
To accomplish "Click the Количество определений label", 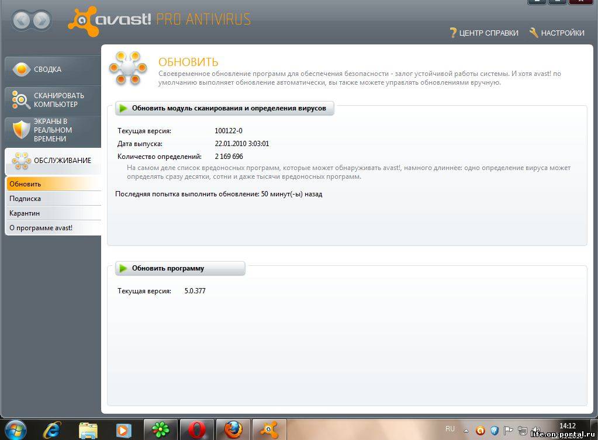I will tap(160, 157).
